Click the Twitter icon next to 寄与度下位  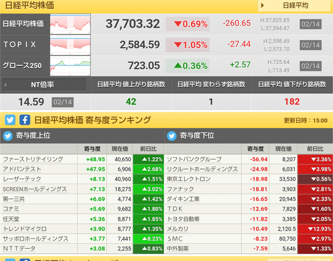[x=171, y=136]
